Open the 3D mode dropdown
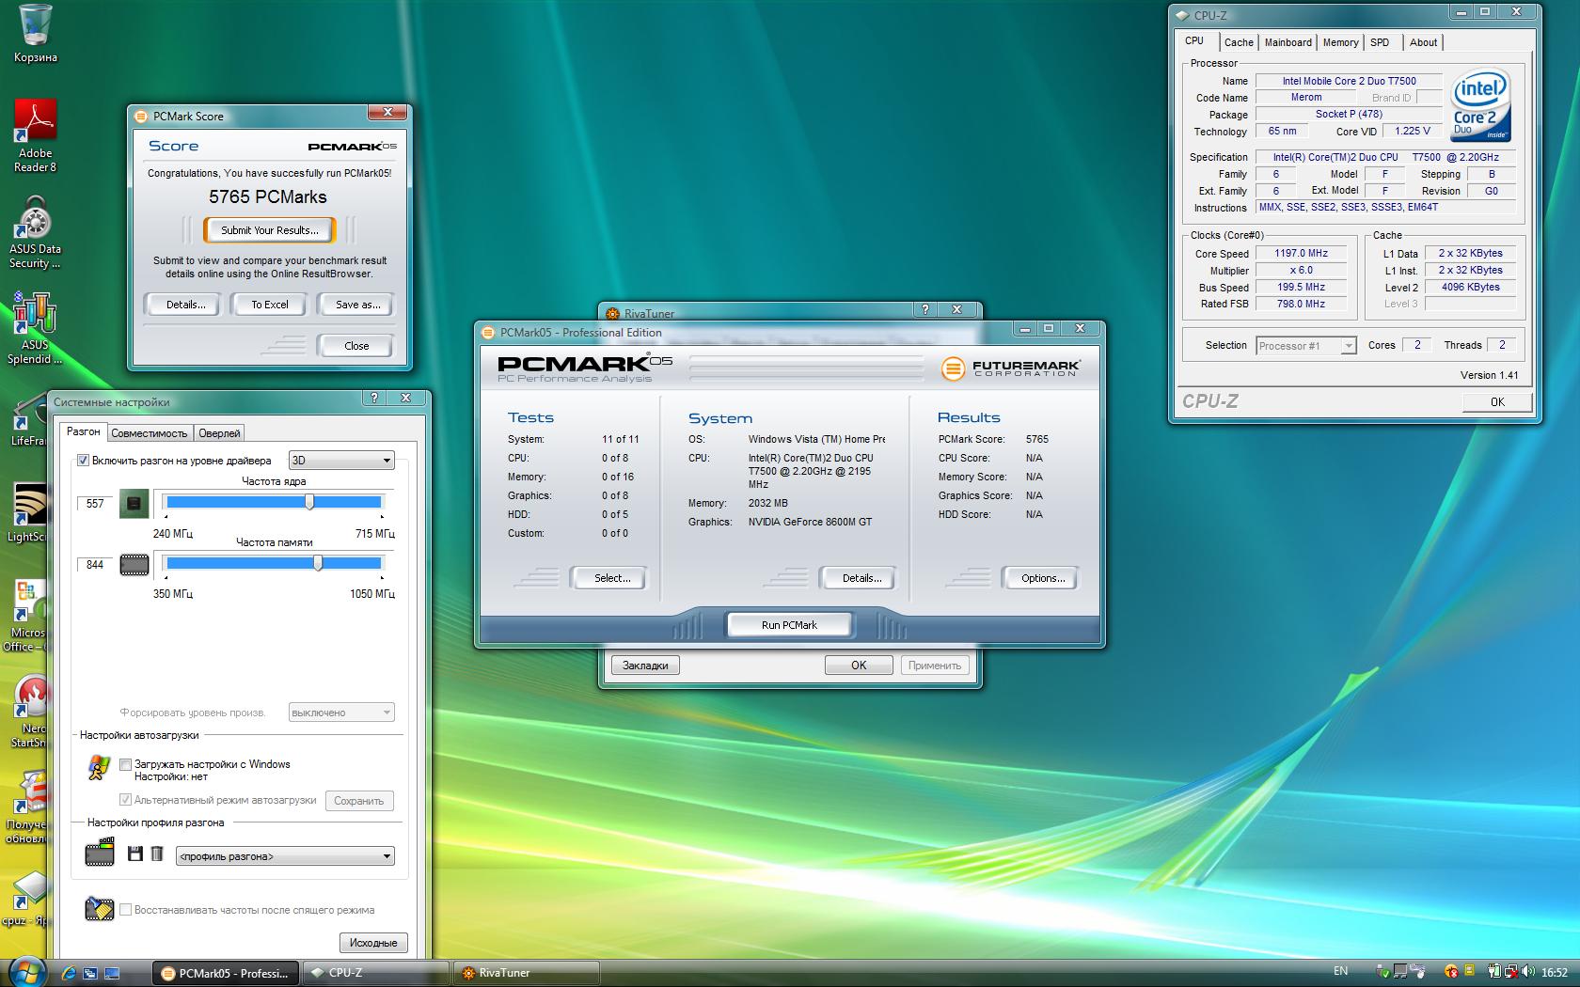 click(x=340, y=461)
